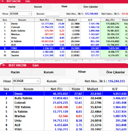Open Kurum tab in upper window
The width and height of the screenshot is (128, 131).
(x=38, y=7)
